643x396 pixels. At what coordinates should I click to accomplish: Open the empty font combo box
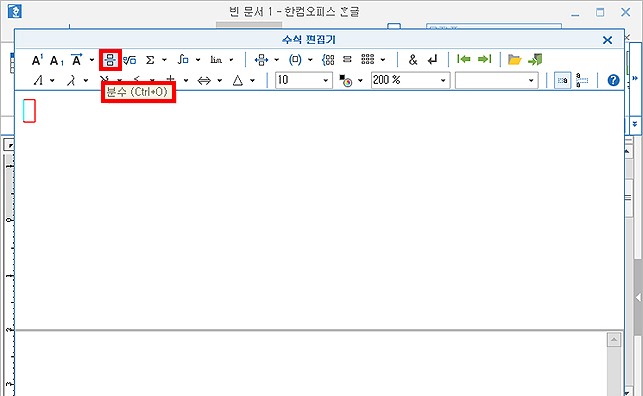497,80
